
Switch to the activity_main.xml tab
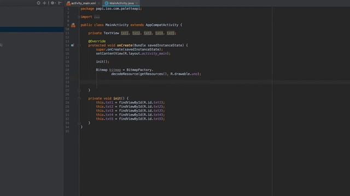(x=83, y=3)
